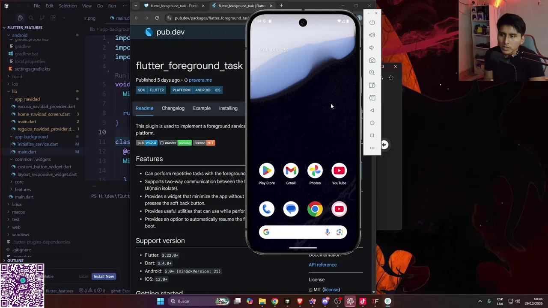Viewport: 548px width, 308px height.
Task: Switch to the Changelog tab on pub.dev
Action: pos(173,108)
